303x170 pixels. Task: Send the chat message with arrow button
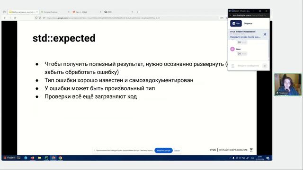265,66
